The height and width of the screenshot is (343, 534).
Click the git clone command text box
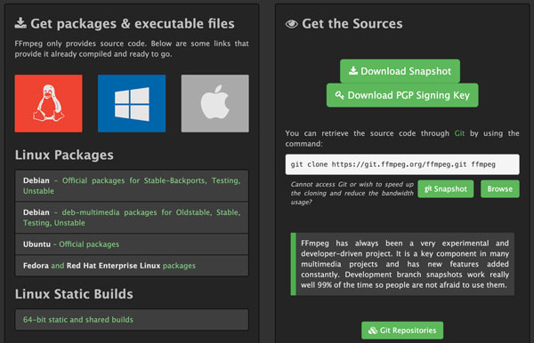coord(402,164)
